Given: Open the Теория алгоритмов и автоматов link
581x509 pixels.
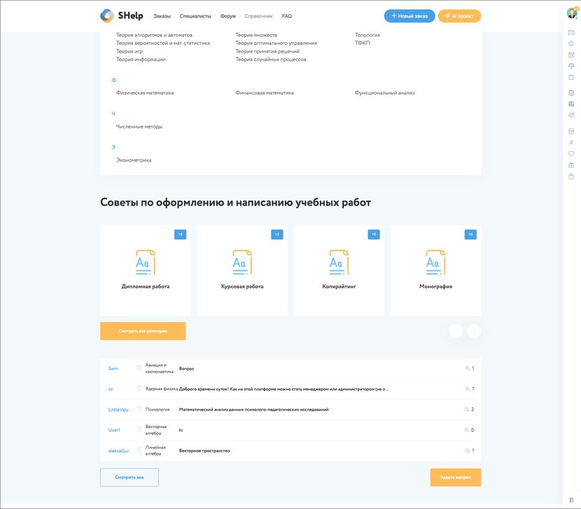Looking at the screenshot, I should coord(154,35).
